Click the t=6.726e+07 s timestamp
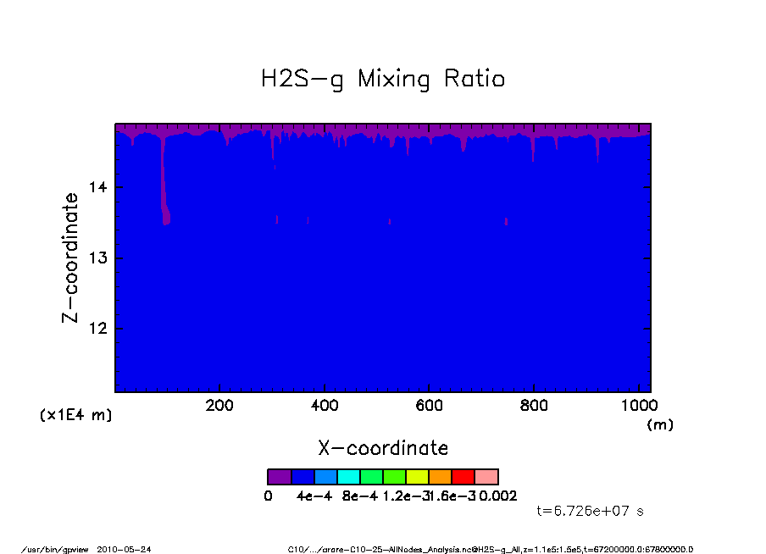 pos(591,511)
